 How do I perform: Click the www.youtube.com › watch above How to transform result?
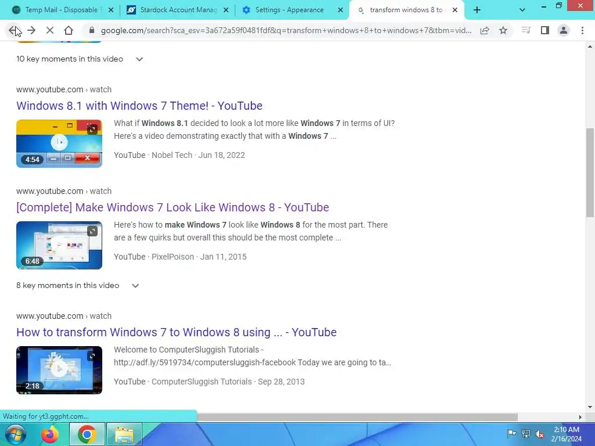64,316
